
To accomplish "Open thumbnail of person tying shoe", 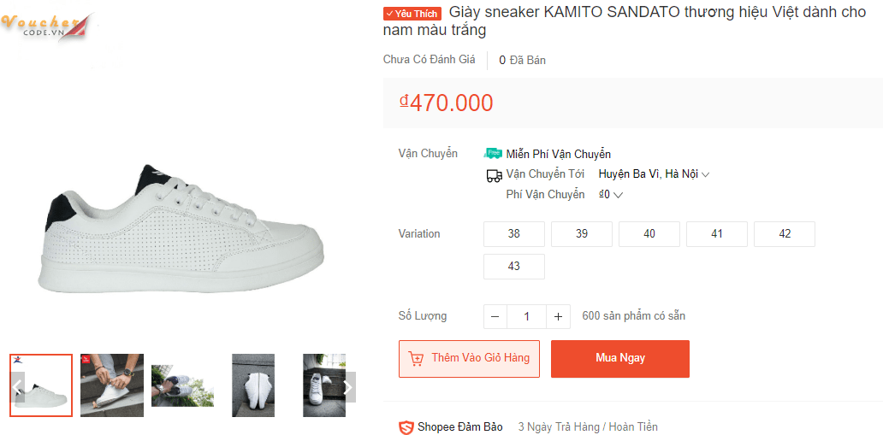I will click(112, 385).
